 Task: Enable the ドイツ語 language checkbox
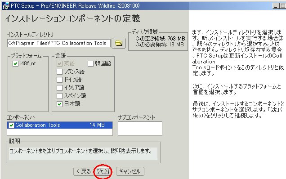pos(59,80)
